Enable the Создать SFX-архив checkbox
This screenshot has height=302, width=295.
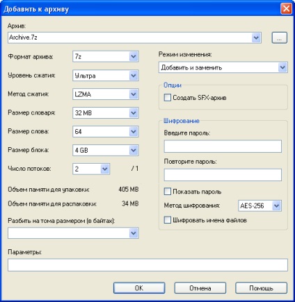pos(168,97)
